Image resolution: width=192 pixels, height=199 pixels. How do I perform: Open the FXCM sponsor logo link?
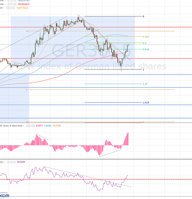4,195
